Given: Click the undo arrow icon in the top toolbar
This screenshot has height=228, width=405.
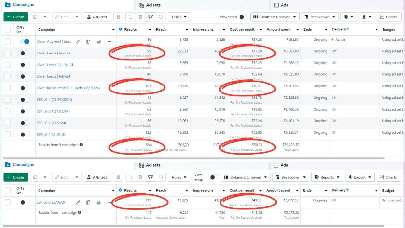Looking at the screenshot, I should click(x=130, y=17).
